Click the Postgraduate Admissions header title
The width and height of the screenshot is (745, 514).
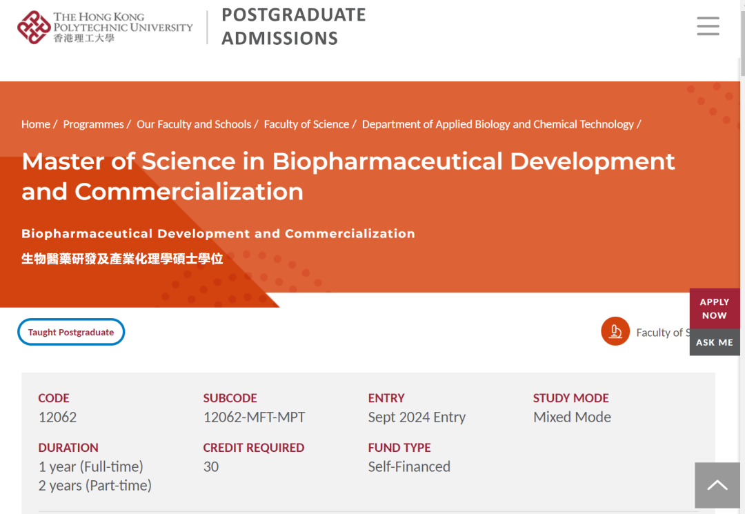pos(294,27)
